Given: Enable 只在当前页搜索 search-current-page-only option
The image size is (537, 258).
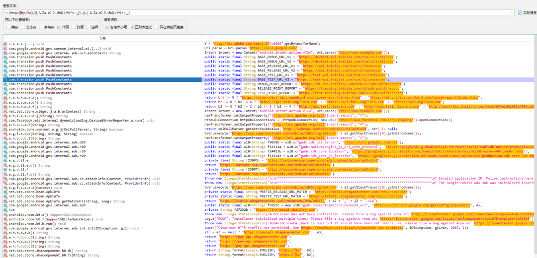Looking at the screenshot, I should coord(157,27).
